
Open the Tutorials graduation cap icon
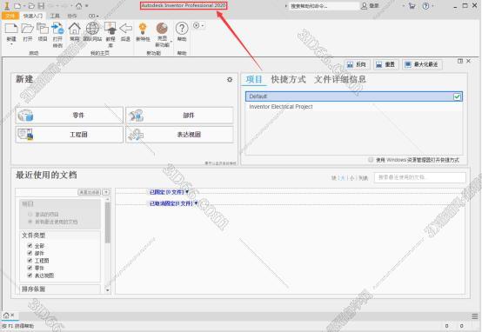[x=110, y=29]
